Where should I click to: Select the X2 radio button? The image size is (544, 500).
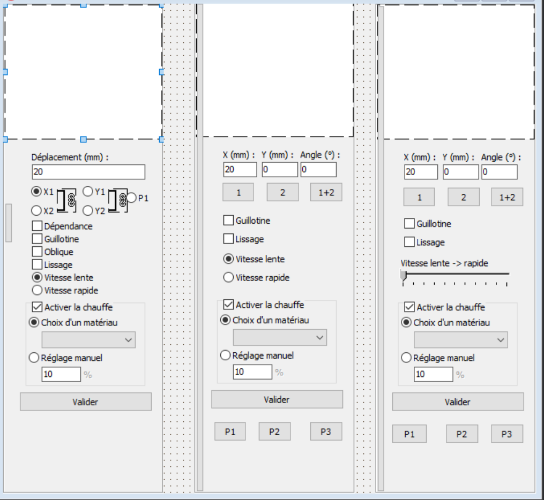coord(37,211)
